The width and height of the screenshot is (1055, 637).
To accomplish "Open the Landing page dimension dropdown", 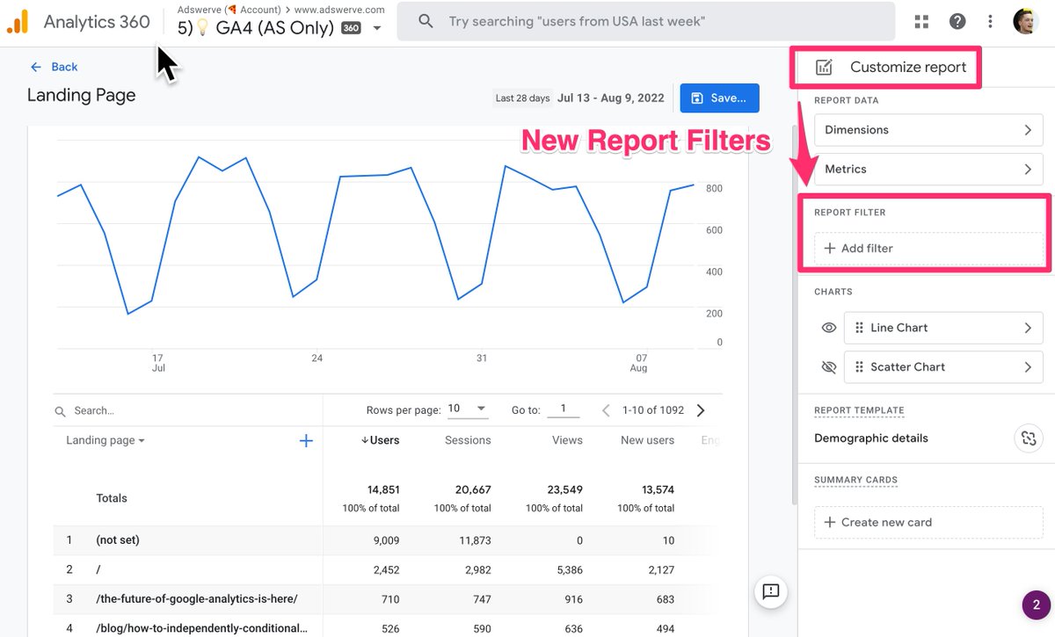I will point(105,440).
